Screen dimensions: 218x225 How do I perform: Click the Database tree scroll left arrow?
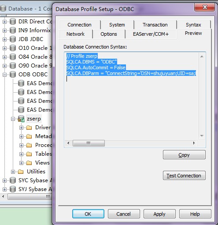click(3, 196)
